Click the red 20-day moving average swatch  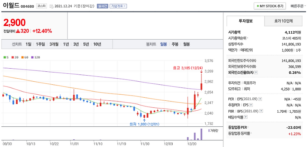click(x=13, y=57)
